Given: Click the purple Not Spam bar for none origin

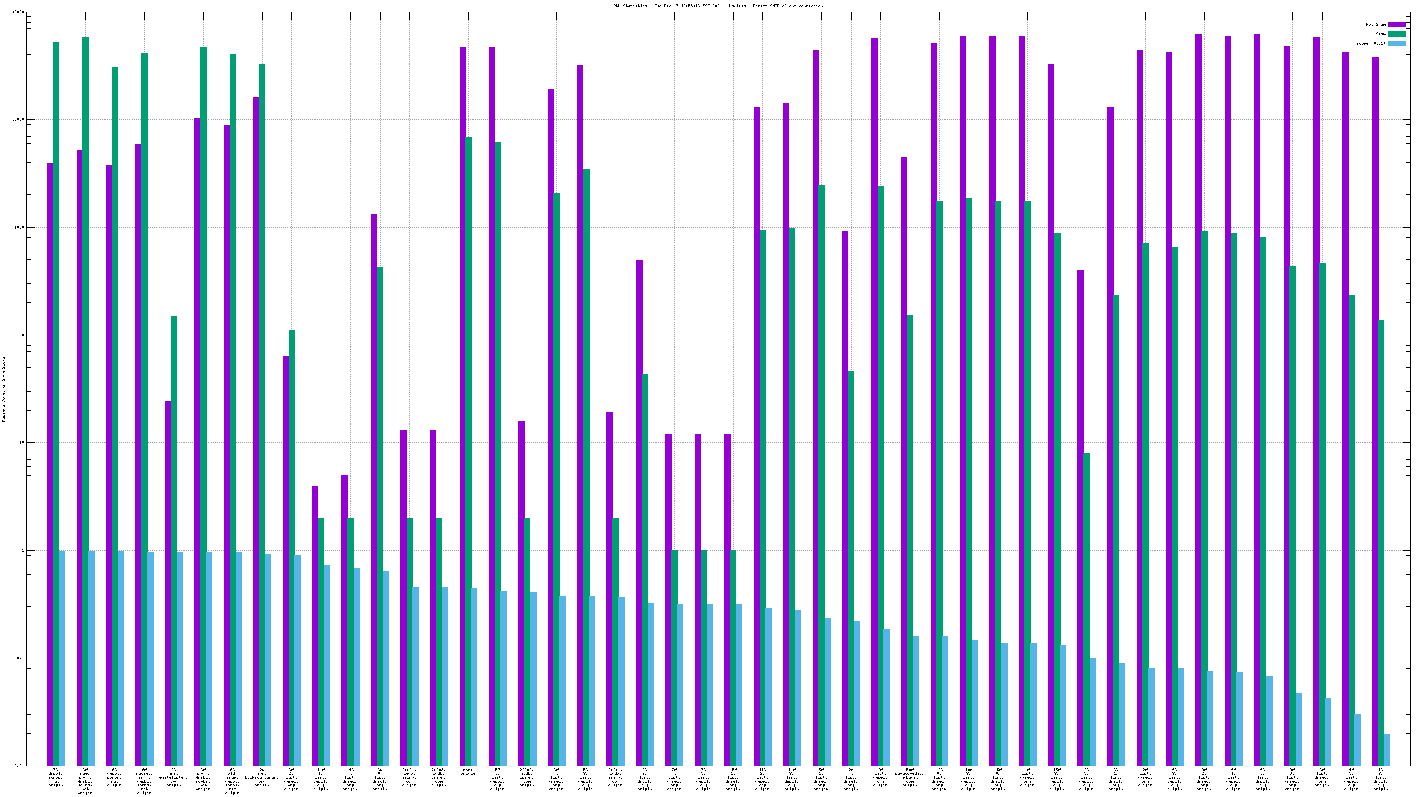Looking at the screenshot, I should pyautogui.click(x=462, y=385).
